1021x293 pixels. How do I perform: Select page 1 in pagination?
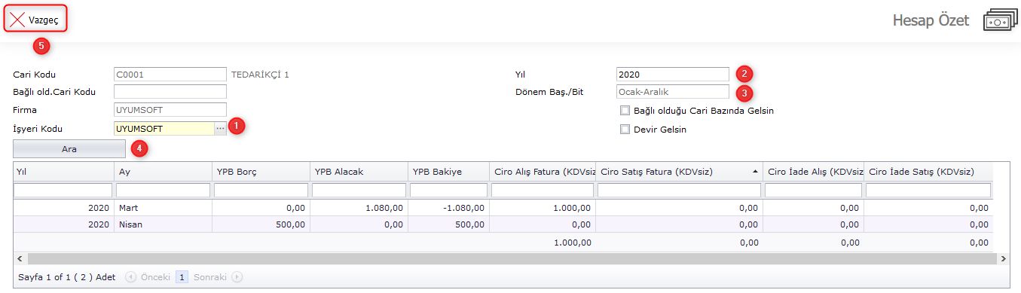(x=182, y=276)
